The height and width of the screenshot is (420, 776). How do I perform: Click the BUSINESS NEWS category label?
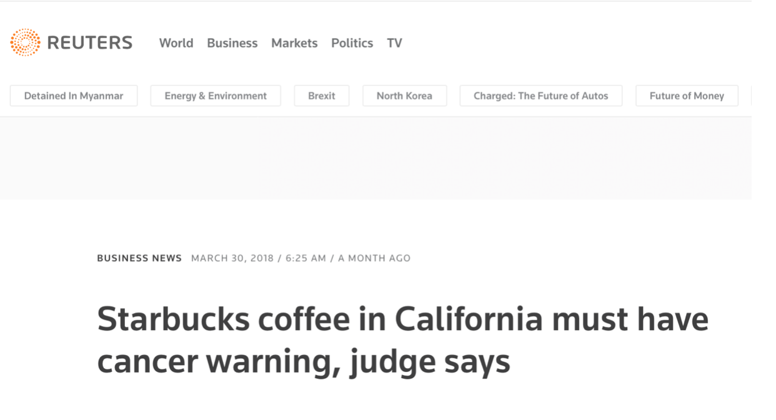point(139,258)
